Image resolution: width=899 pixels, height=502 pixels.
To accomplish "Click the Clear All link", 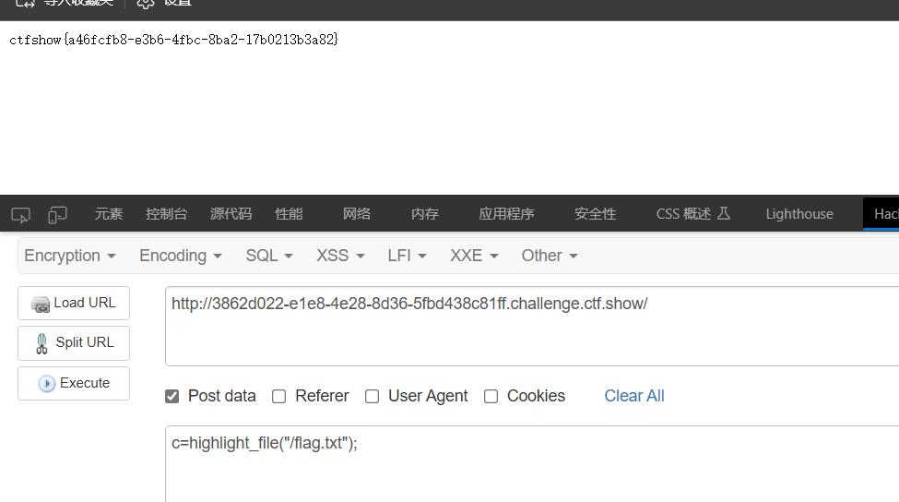I will [634, 396].
